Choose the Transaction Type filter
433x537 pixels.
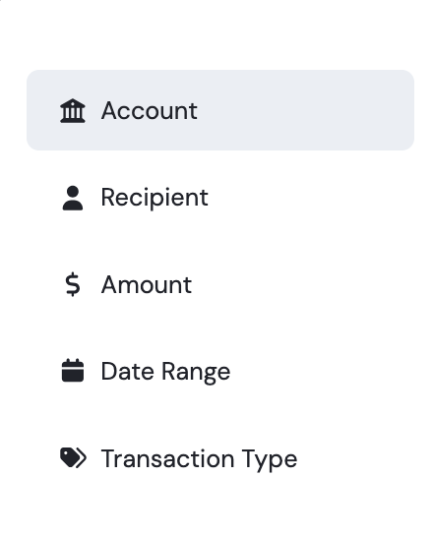point(220,458)
